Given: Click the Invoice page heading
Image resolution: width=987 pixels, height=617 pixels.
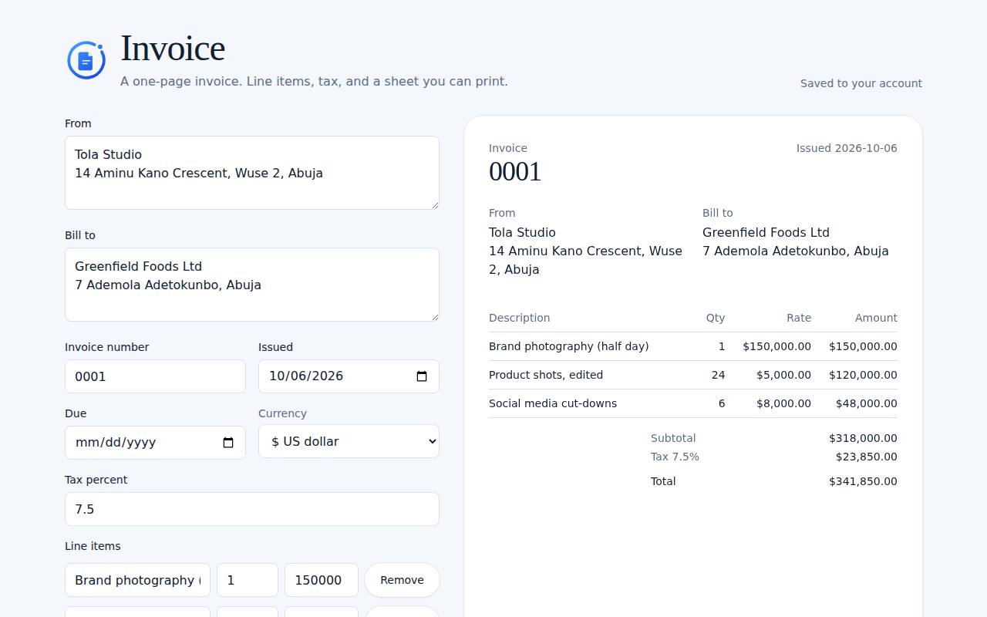Looking at the screenshot, I should [x=173, y=48].
